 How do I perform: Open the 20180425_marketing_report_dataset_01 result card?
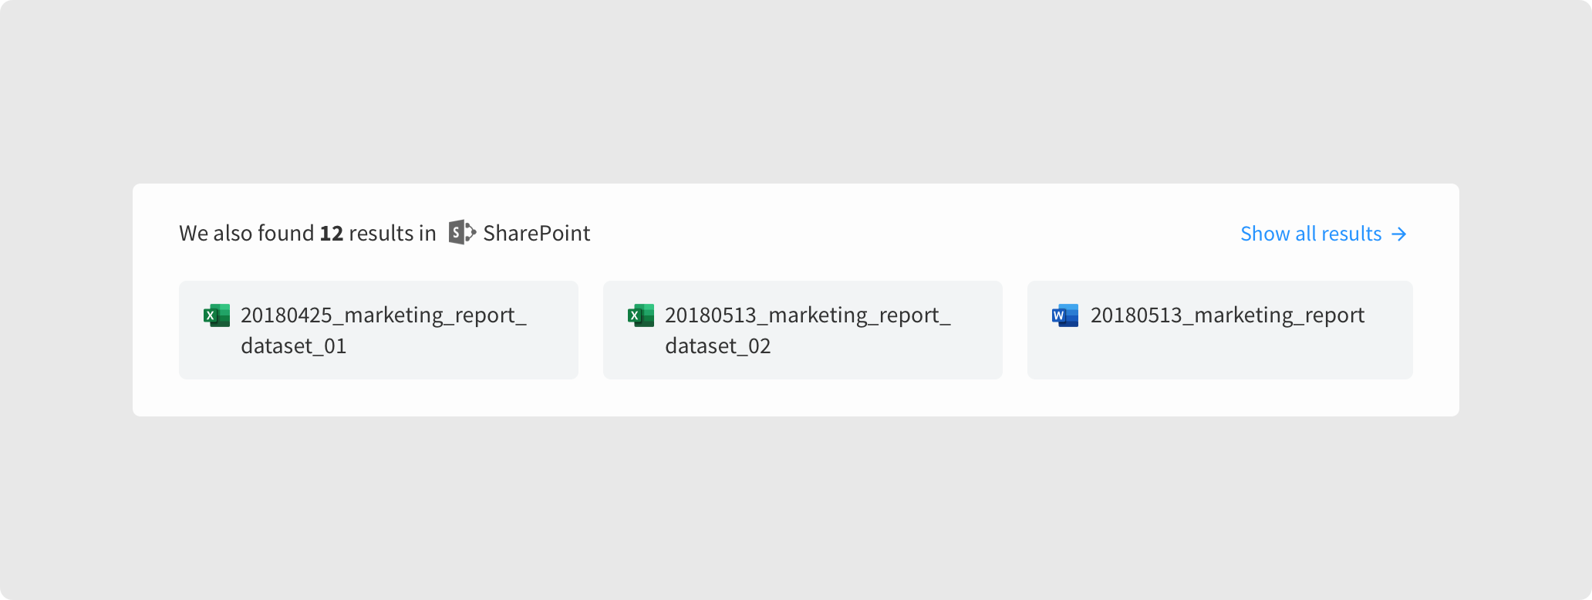point(378,330)
